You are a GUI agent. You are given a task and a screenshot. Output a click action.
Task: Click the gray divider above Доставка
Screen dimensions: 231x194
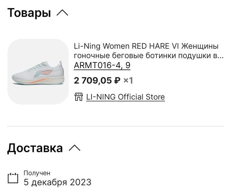click(115, 126)
